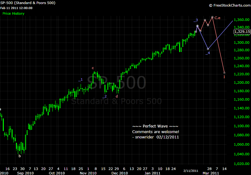The height and width of the screenshot is (175, 251).
Task: Click the date label 29 on the time axis
Action: [x=117, y=169]
